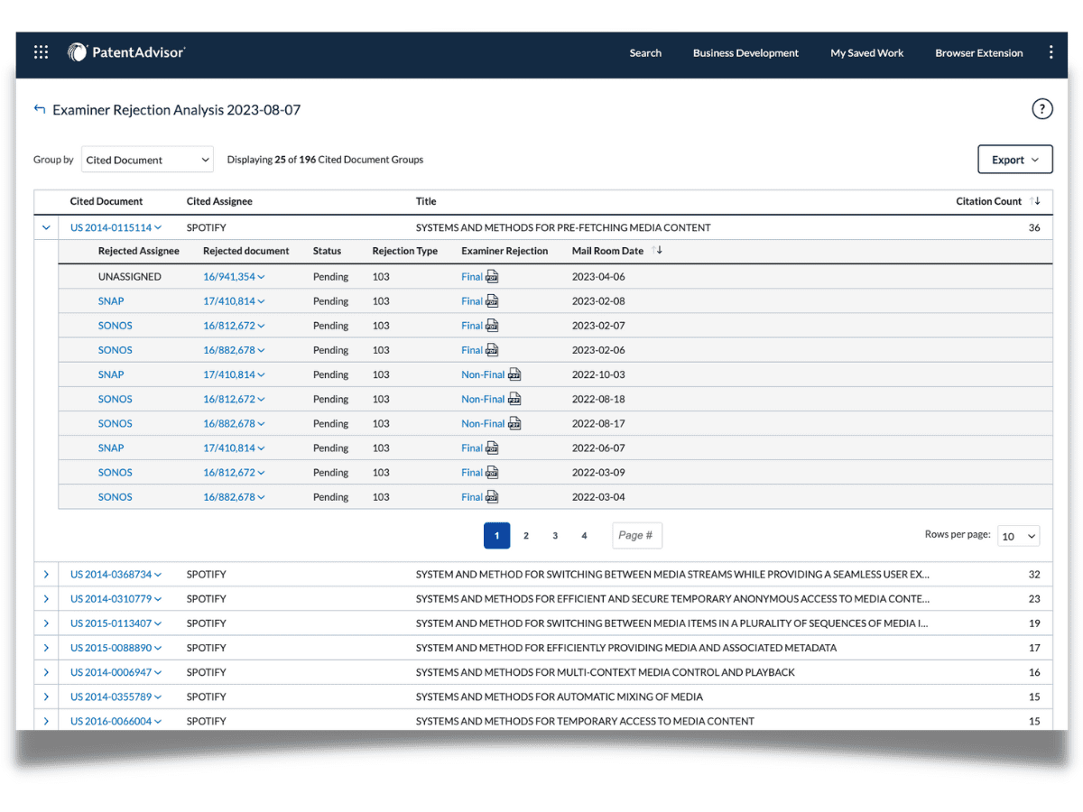The image size is (1083, 812).
Task: Open My Saved Work menu
Action: coord(866,53)
